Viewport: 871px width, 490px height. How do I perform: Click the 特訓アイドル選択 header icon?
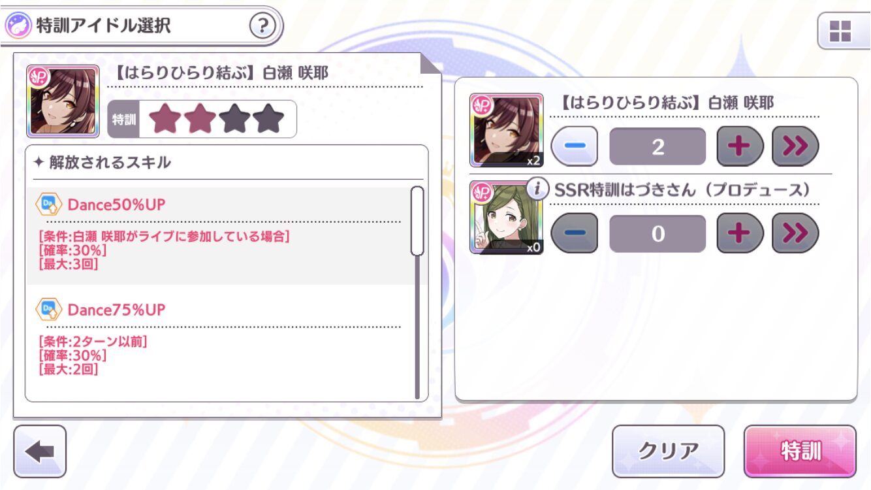[x=18, y=25]
